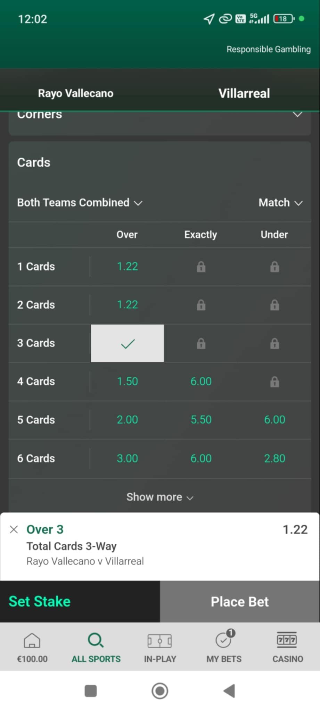Tap the All Sports search icon
The image size is (320, 711).
(96, 640)
